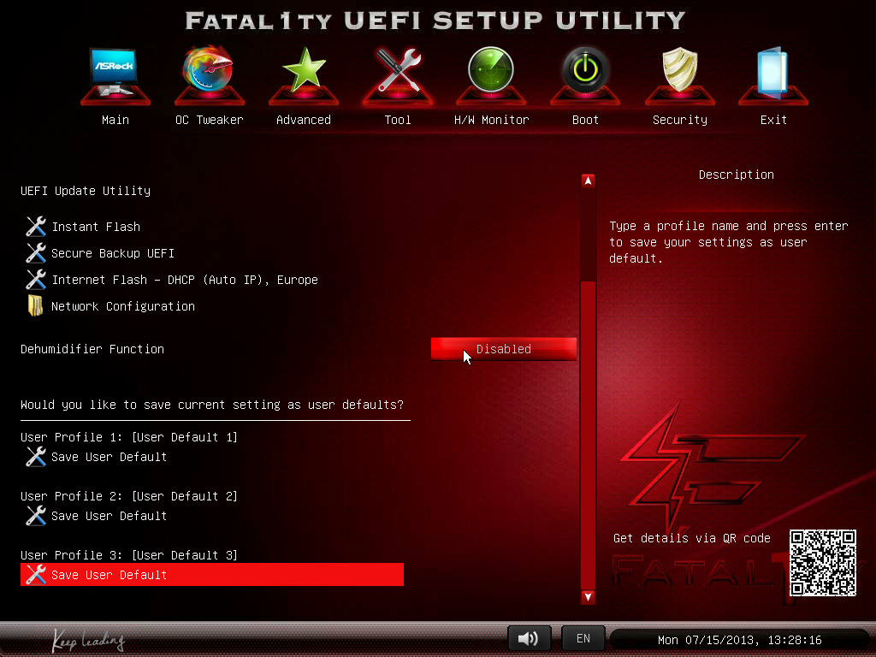Open the Security tab label
The width and height of the screenshot is (876, 657).
(680, 120)
